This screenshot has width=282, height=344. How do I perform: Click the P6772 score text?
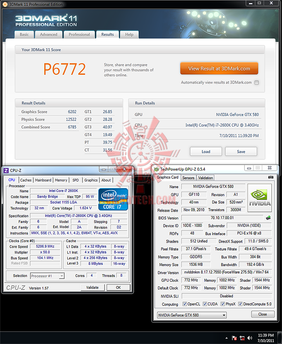point(65,69)
